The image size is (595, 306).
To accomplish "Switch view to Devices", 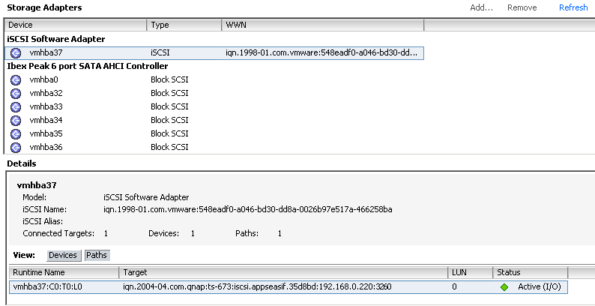I will 64,256.
